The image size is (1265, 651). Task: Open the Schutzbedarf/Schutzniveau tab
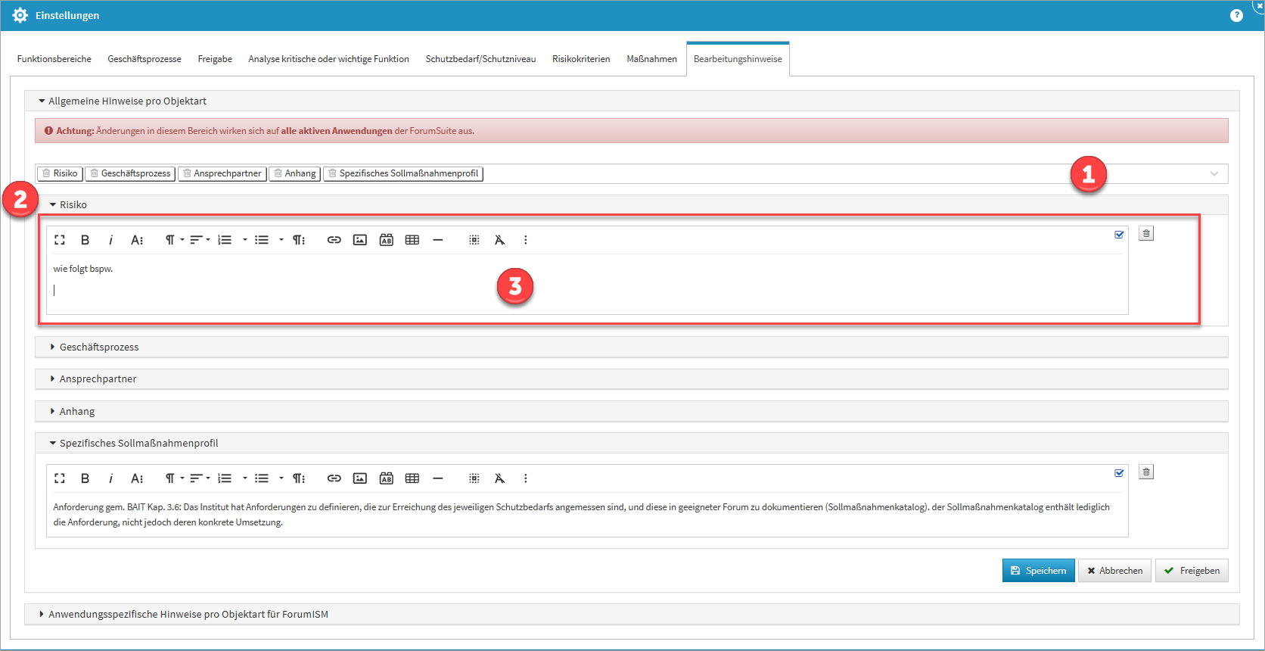pos(480,59)
